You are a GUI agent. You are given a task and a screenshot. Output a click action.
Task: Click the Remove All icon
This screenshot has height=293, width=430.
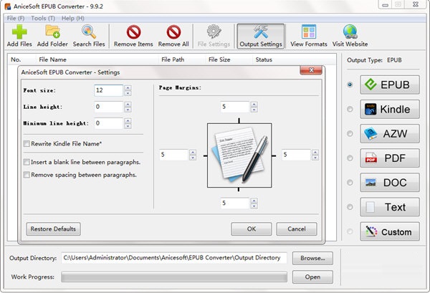[x=173, y=32]
